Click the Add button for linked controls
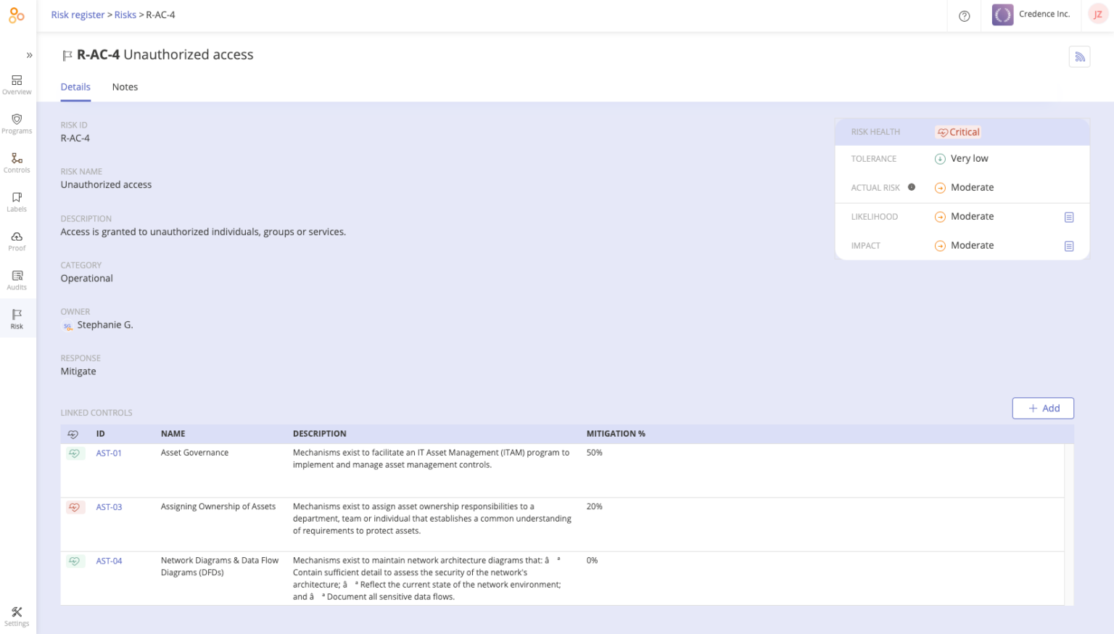Viewport: 1114px width, 634px height. 1043,408
